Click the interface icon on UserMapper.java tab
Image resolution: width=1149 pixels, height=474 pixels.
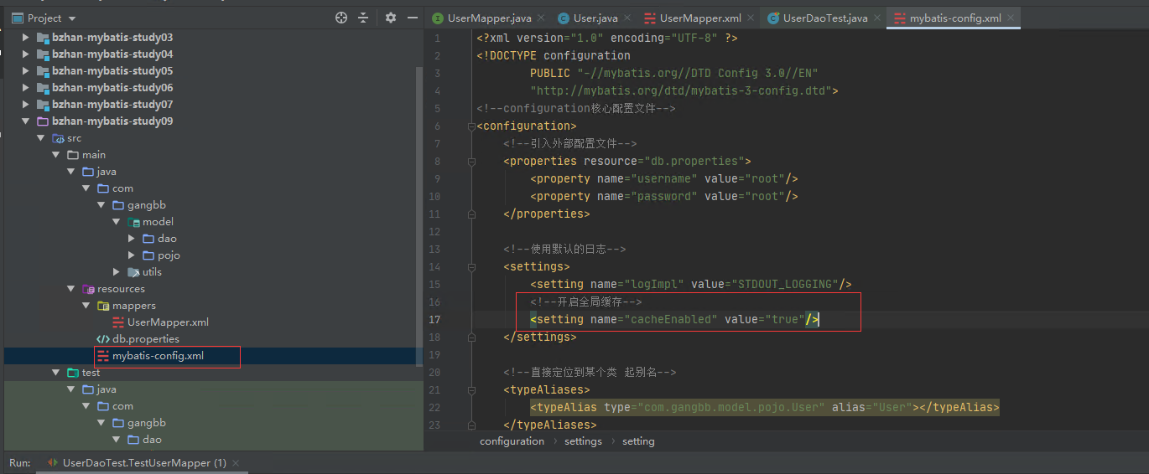click(438, 18)
